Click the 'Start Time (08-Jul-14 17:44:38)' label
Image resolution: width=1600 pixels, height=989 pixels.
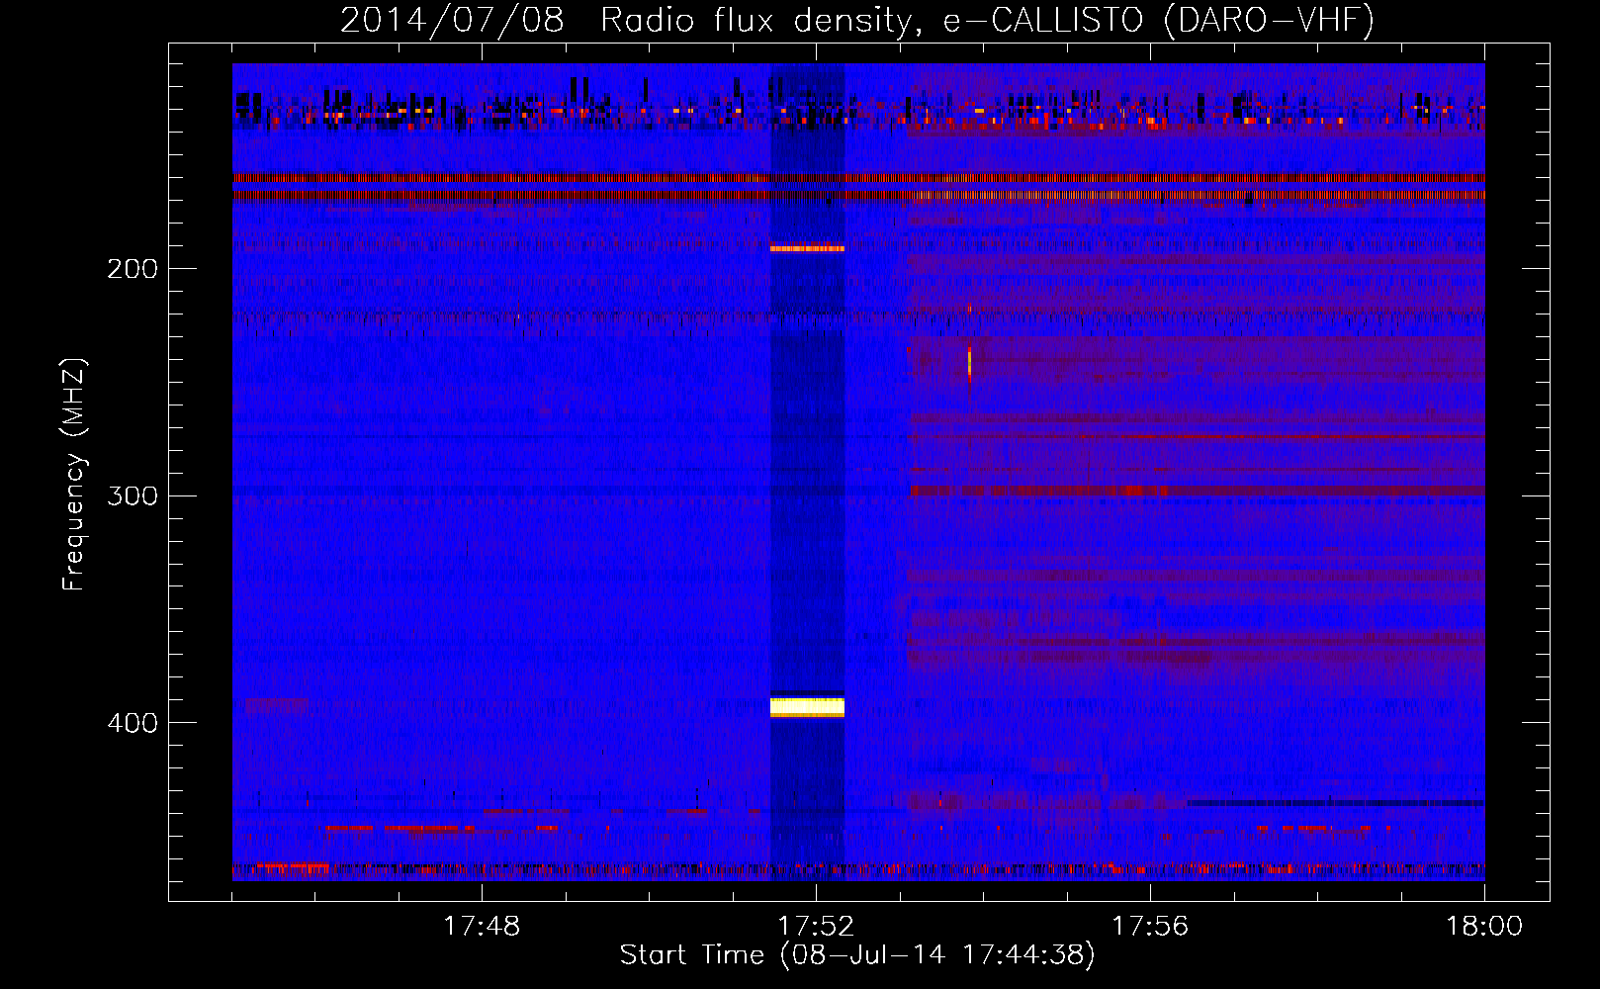tap(857, 955)
